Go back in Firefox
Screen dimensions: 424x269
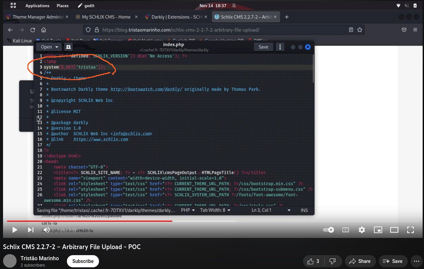point(10,30)
